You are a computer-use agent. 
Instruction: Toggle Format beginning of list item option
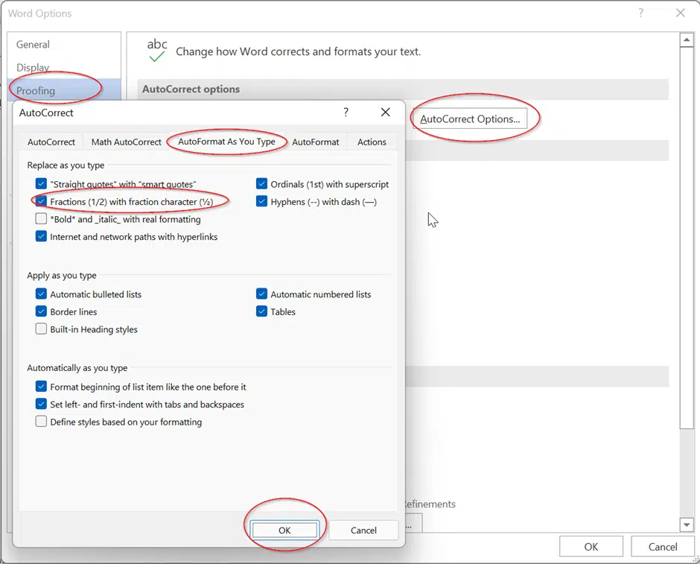[41, 386]
